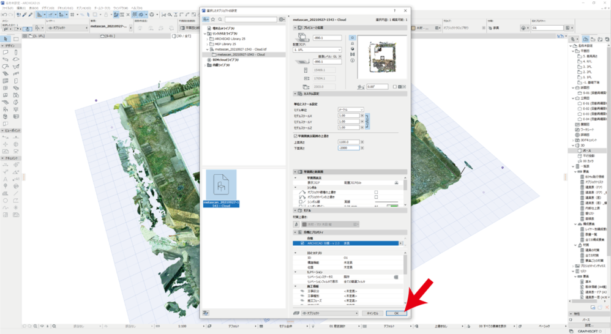Screen dimensions: 611x334
Task: Click the pick-up eyedropper tool icon
Action: pyautogui.click(x=24, y=15)
